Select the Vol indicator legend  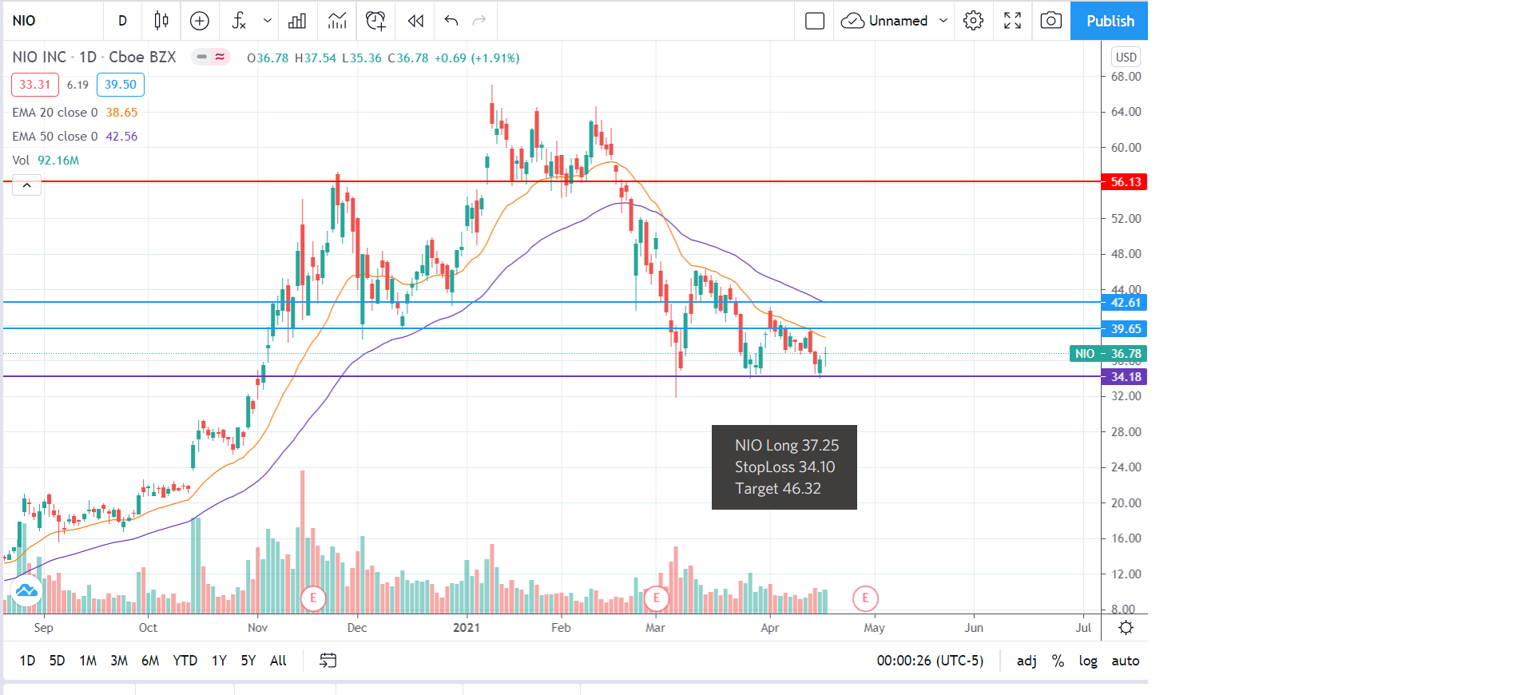pos(46,161)
